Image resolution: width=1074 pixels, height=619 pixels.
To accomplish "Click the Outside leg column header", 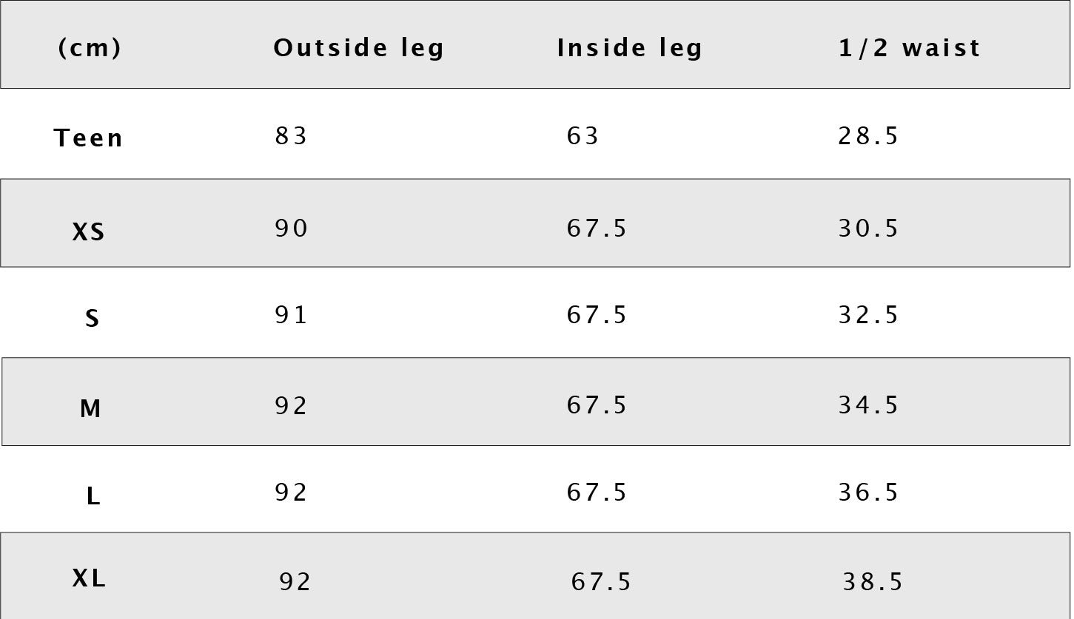I will tap(358, 48).
